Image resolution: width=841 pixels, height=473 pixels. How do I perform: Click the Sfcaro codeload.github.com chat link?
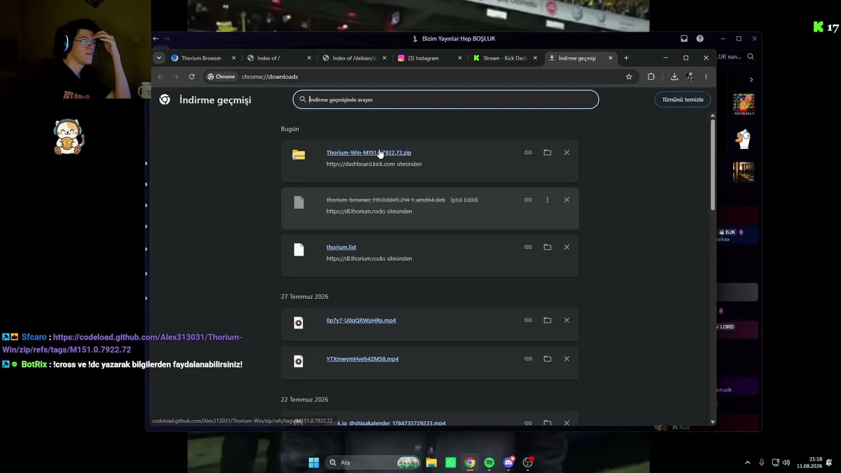pyautogui.click(x=122, y=344)
